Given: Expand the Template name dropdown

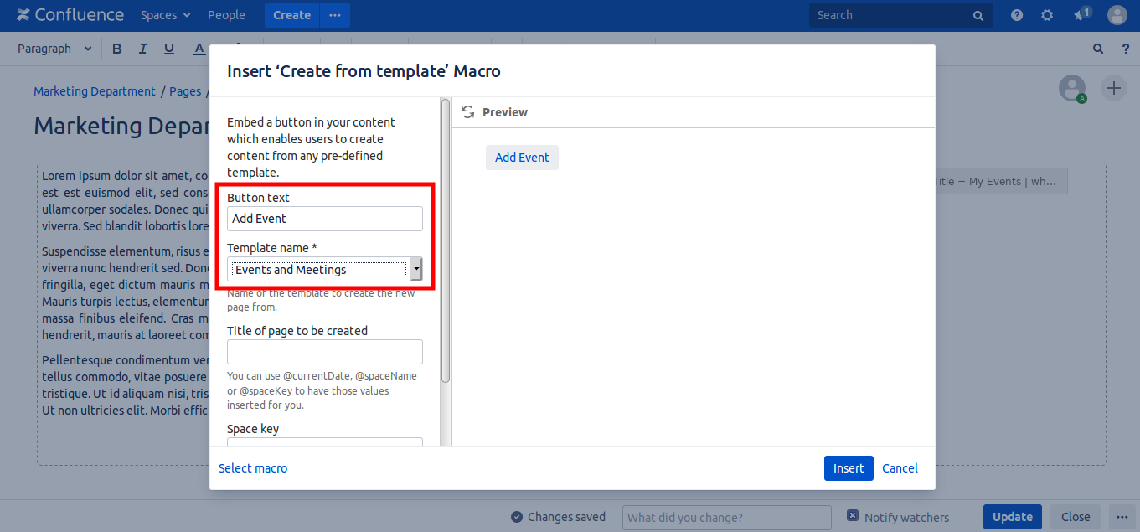Looking at the screenshot, I should click(416, 269).
